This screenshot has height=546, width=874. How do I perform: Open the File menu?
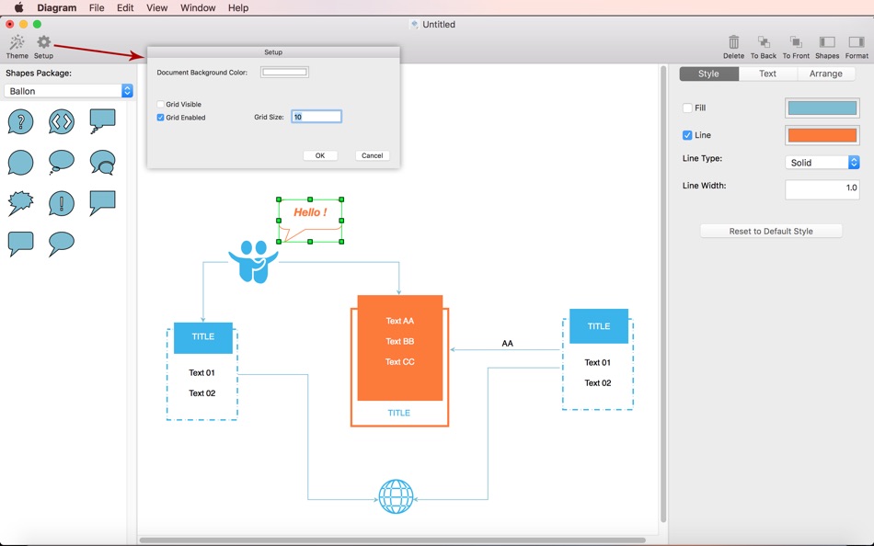point(97,7)
